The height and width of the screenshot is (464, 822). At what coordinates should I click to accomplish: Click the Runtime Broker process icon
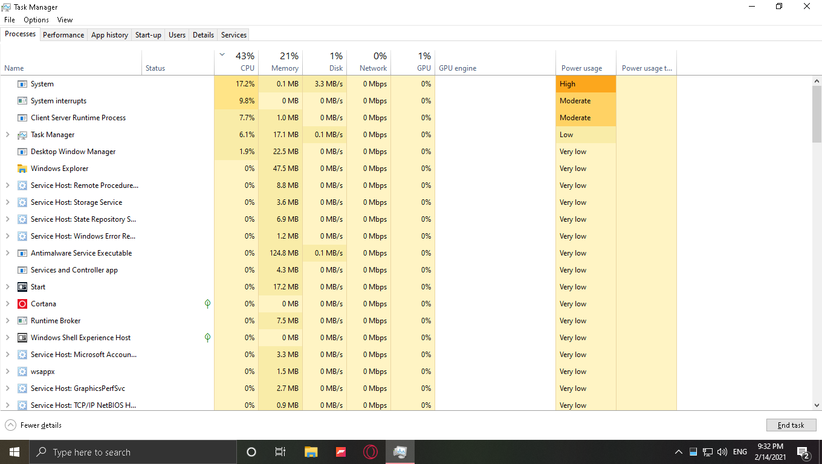(22, 321)
